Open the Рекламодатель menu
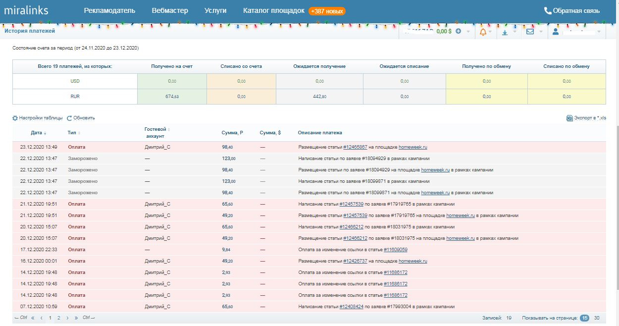 point(109,10)
